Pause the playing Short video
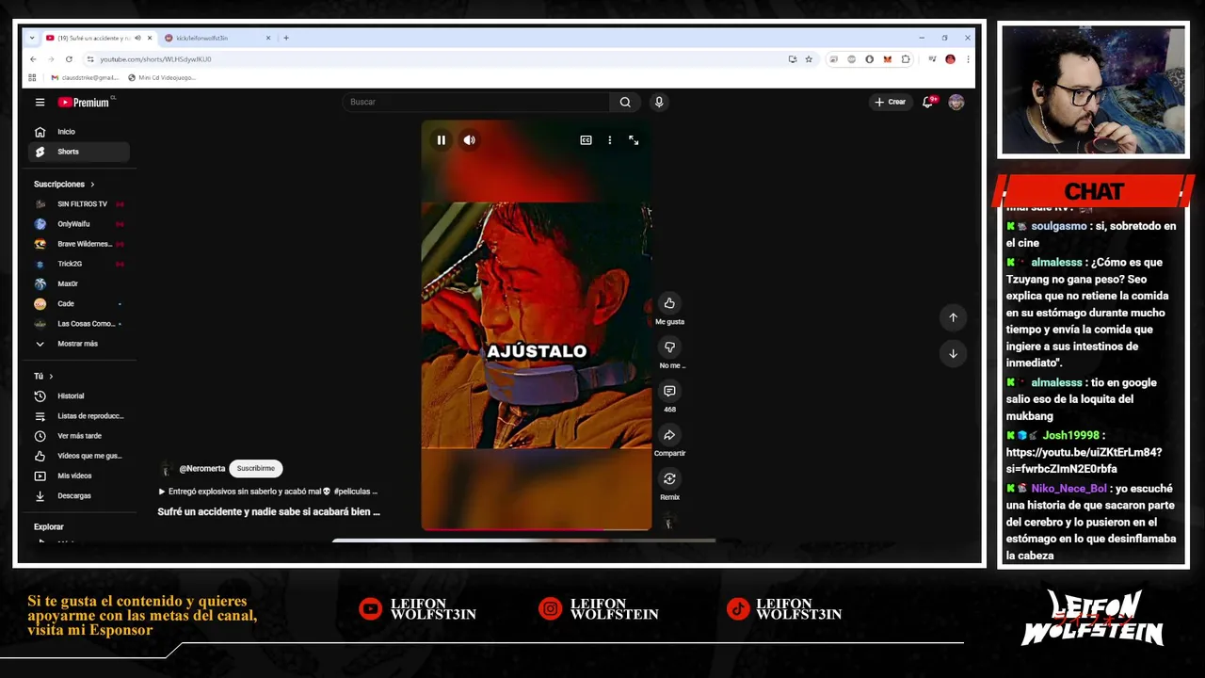Viewport: 1205px width, 678px height. pyautogui.click(x=441, y=140)
